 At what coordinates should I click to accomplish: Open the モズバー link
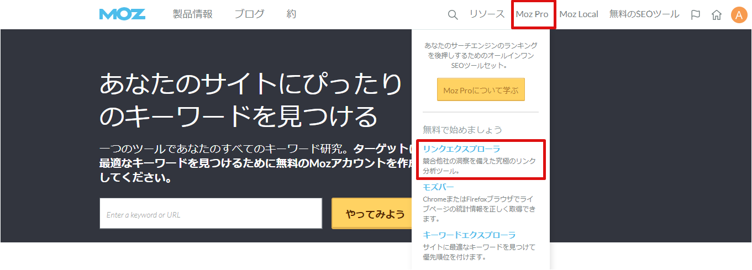click(x=438, y=187)
